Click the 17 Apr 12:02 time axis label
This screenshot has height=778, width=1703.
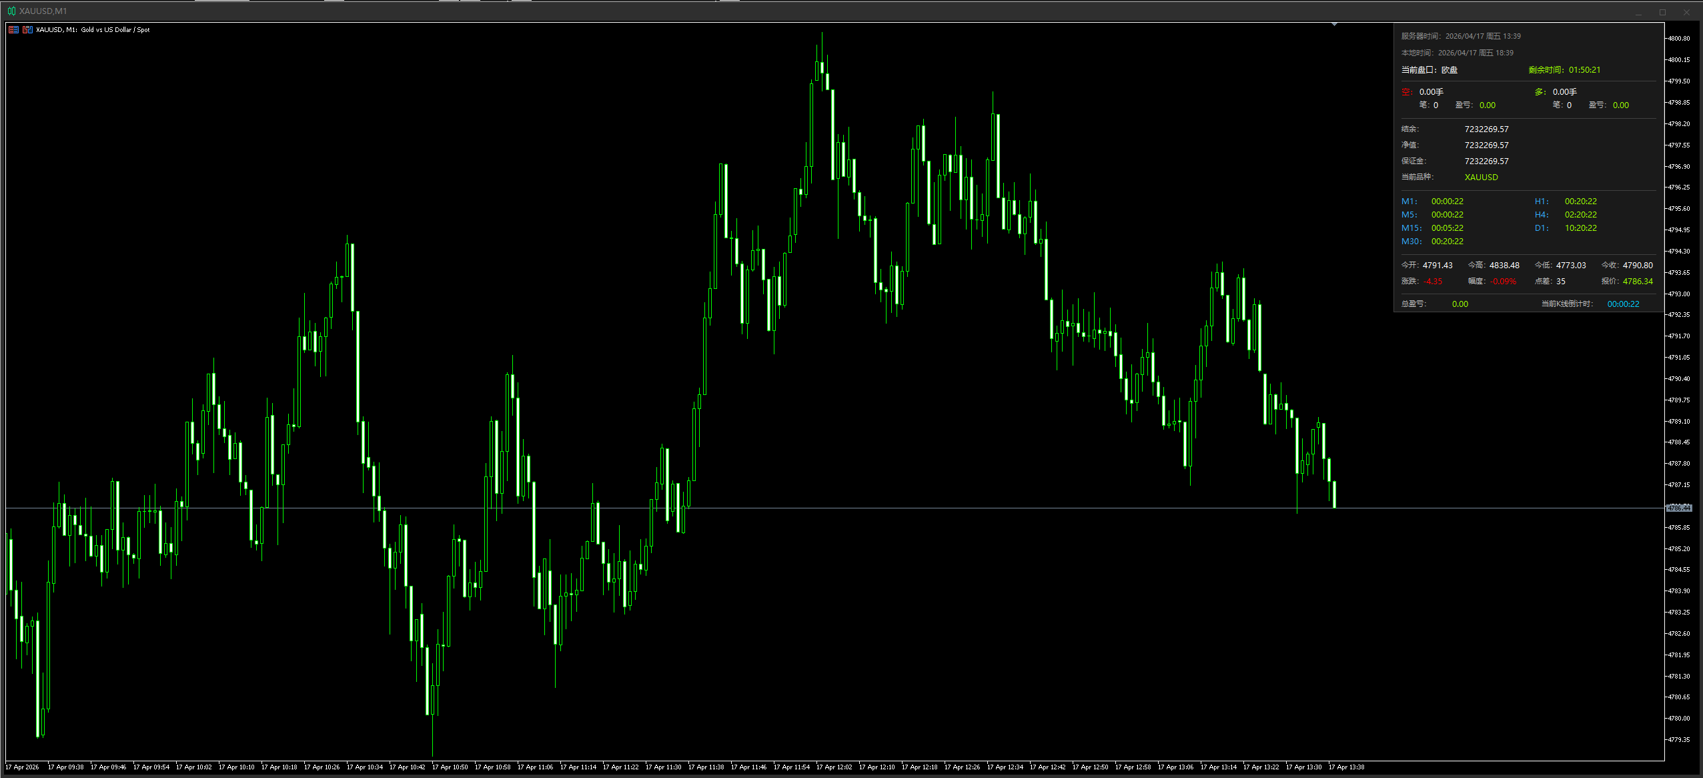[834, 767]
